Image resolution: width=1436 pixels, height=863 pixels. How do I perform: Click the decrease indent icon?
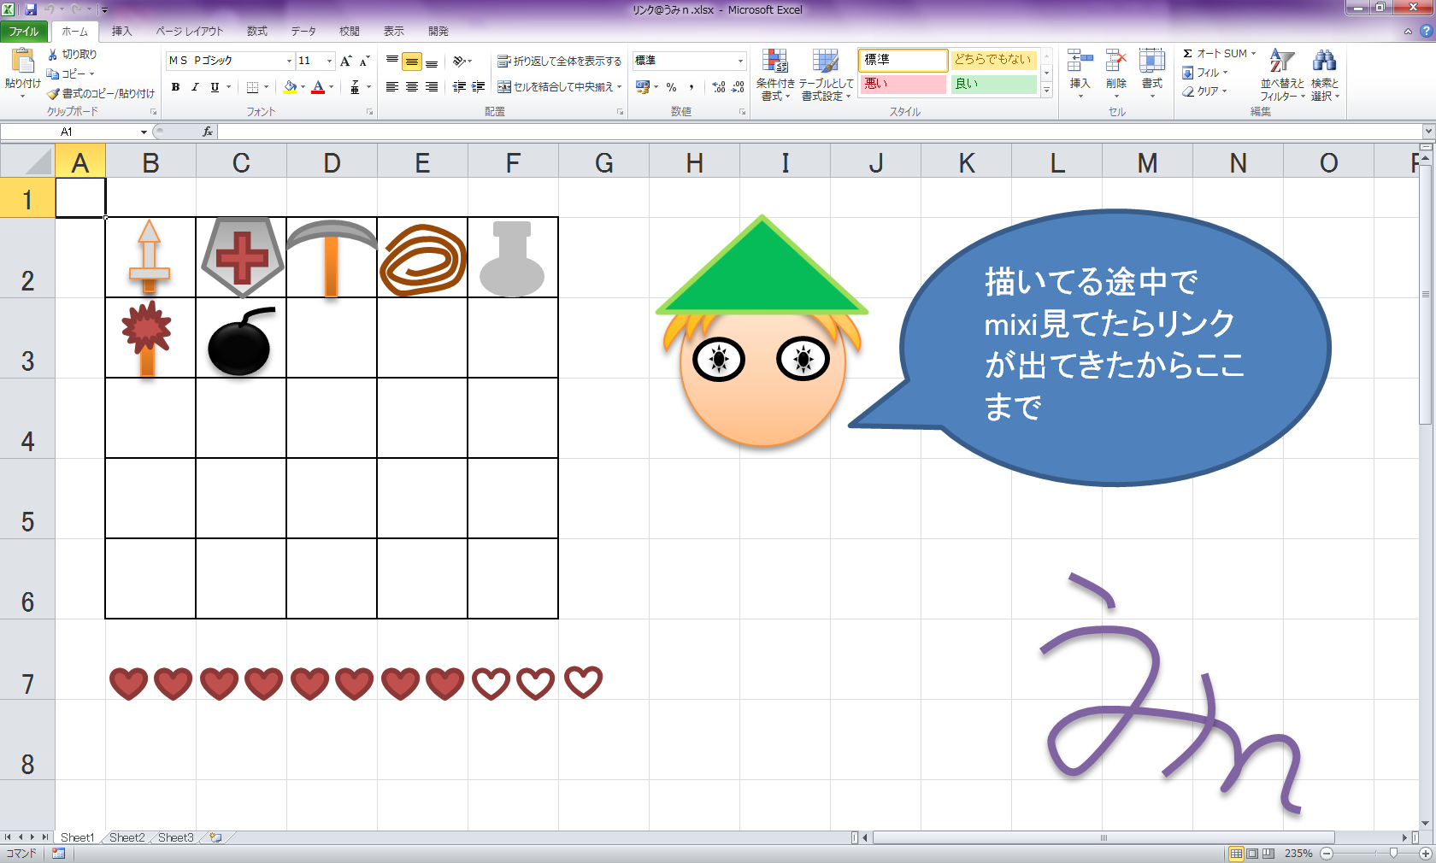pyautogui.click(x=460, y=86)
